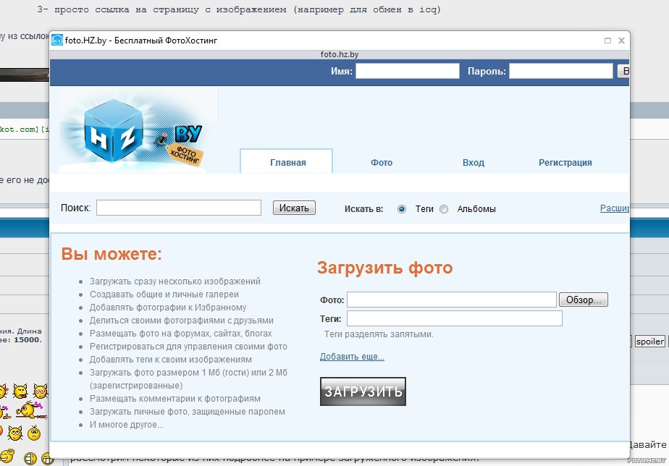This screenshot has width=669, height=466.
Task: Insert the laughing smiley with raised hand
Action: click(7, 456)
